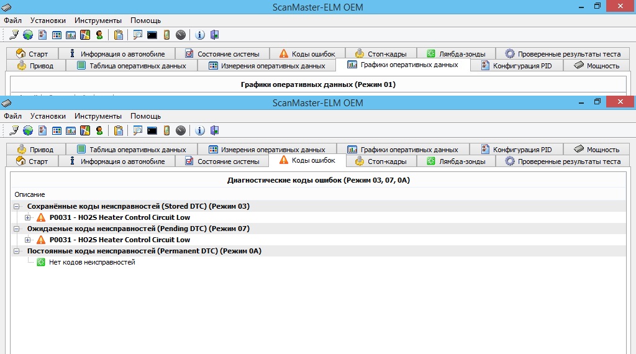Screen dimensions: 636x354
Task: Click the blue info icon in front window toolbar
Action: tap(200, 130)
